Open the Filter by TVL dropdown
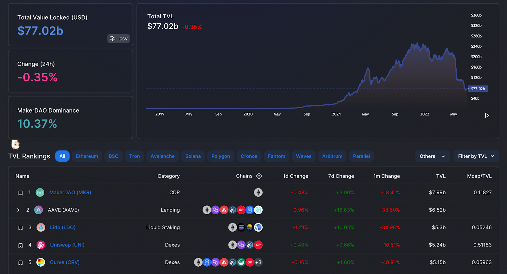This screenshot has width=507, height=274. point(476,156)
